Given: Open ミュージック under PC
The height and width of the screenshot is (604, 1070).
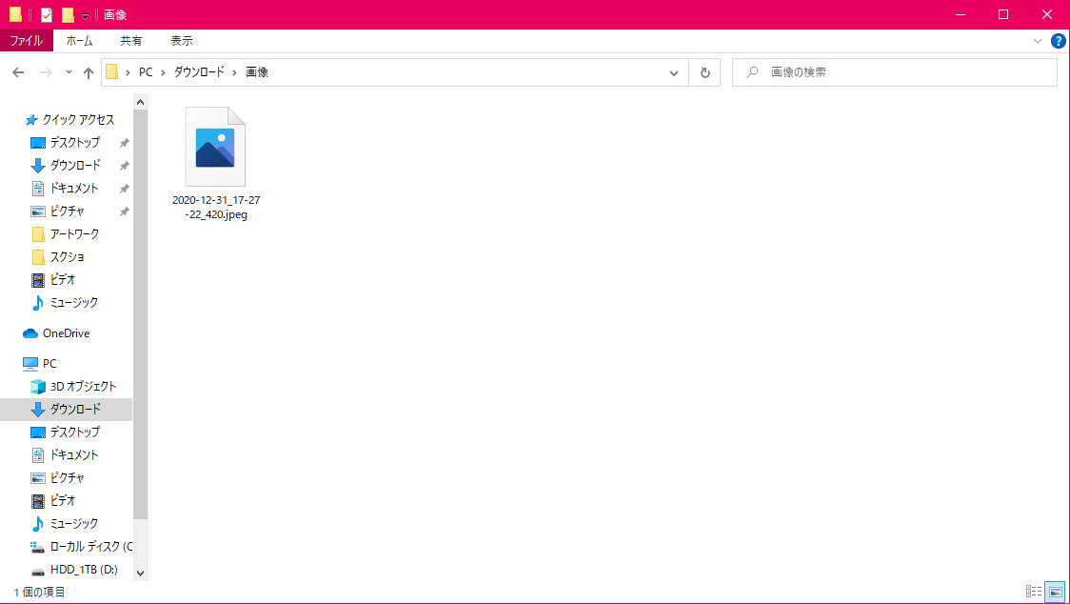Looking at the screenshot, I should [x=73, y=523].
